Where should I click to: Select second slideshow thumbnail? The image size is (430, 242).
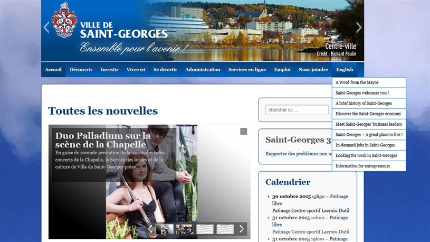185,229
